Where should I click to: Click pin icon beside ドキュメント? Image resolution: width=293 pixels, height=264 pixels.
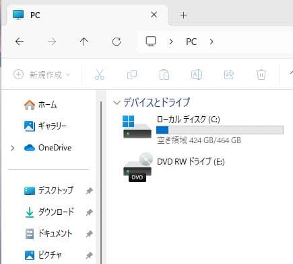90,234
